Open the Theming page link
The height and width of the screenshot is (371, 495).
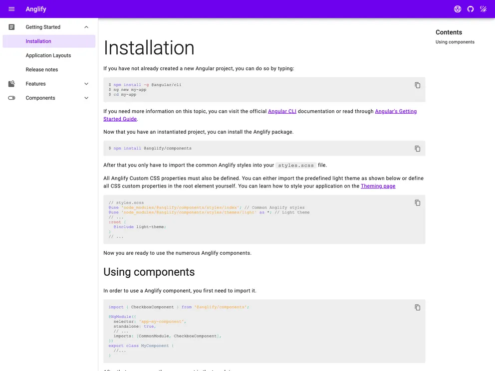click(x=378, y=186)
